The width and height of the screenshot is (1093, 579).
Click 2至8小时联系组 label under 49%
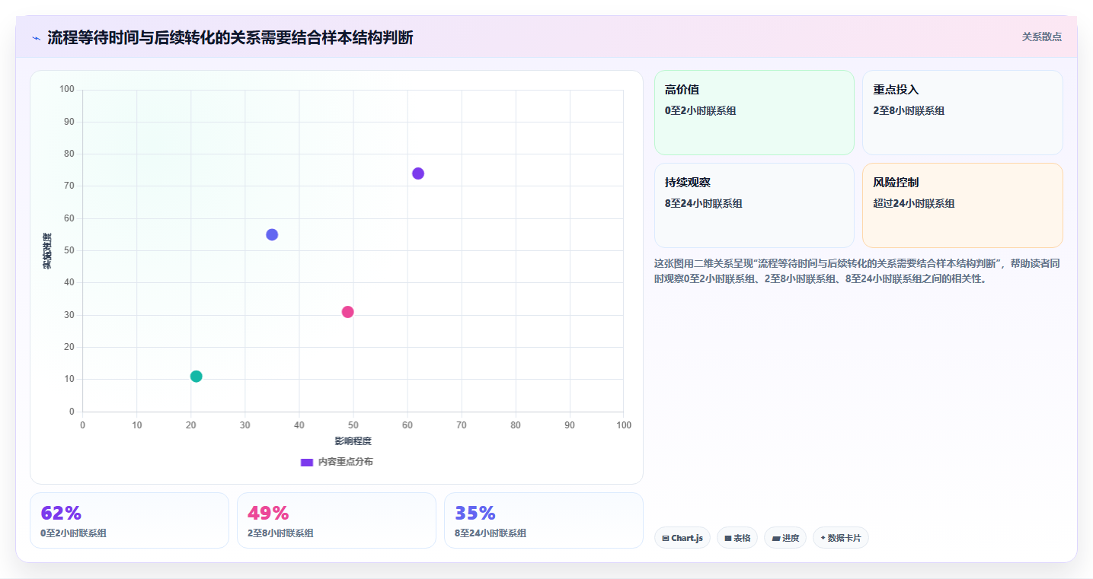280,533
